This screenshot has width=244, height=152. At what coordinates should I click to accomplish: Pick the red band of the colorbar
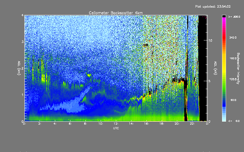coord(224,37)
